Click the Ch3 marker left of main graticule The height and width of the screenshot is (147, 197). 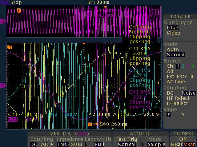coord(3,85)
